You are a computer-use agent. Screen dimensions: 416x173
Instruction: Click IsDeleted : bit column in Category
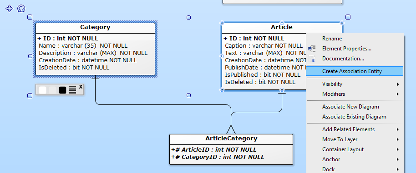point(74,68)
